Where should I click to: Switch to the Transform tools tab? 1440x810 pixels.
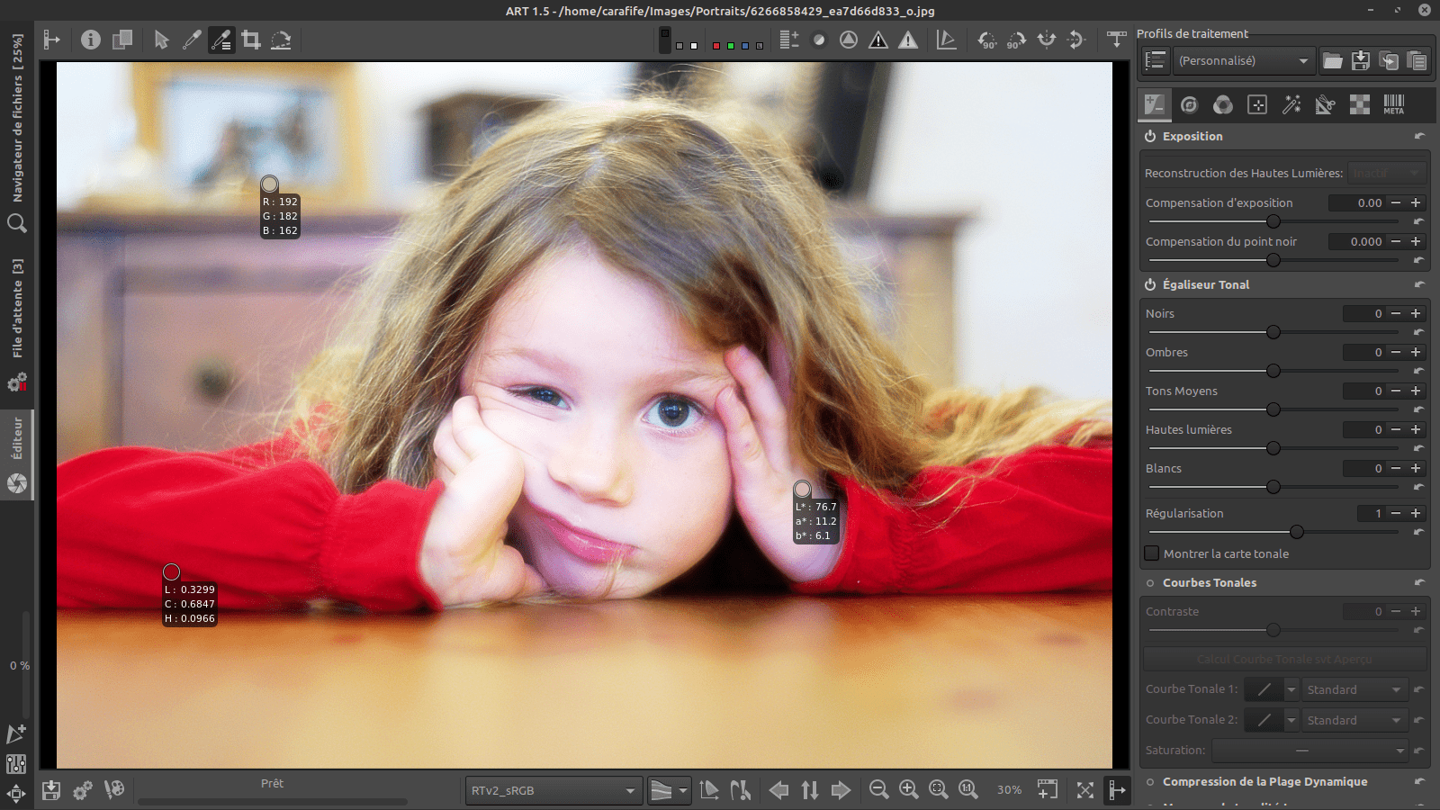(x=1326, y=104)
